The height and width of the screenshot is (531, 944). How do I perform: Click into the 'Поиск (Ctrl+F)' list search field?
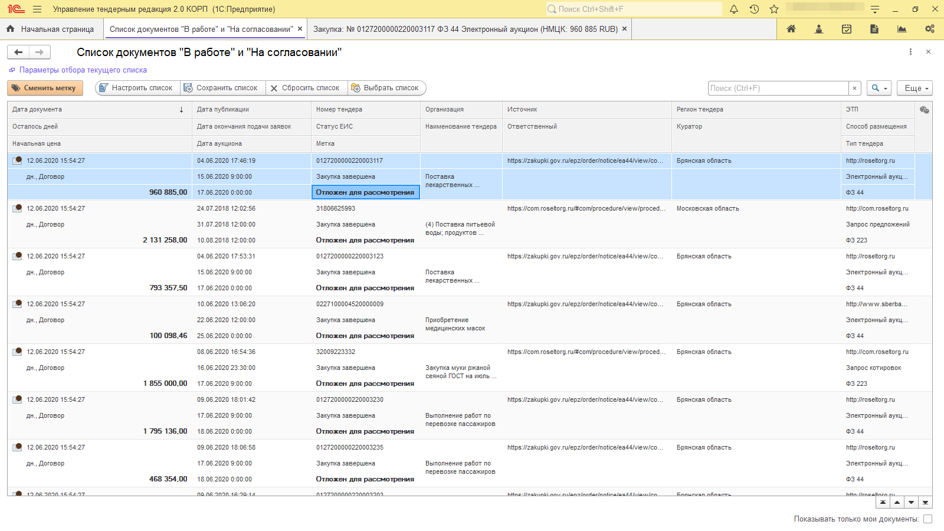778,88
